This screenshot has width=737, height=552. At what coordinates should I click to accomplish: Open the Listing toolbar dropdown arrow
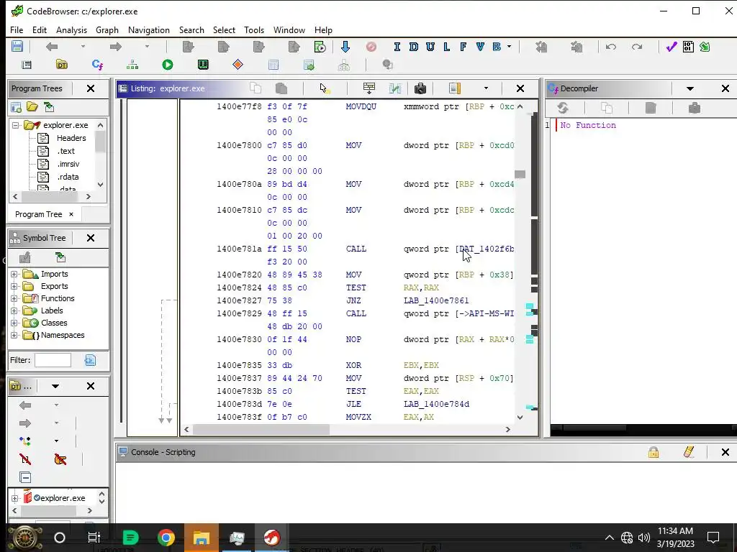(x=486, y=88)
